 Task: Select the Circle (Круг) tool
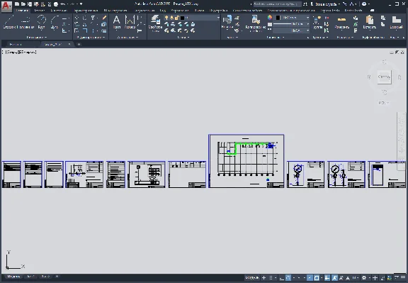tap(41, 22)
